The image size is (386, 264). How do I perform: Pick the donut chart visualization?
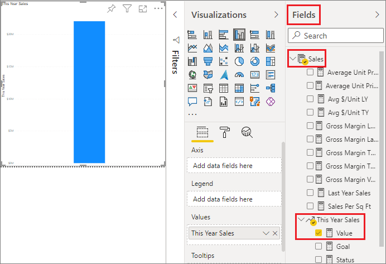click(x=255, y=61)
